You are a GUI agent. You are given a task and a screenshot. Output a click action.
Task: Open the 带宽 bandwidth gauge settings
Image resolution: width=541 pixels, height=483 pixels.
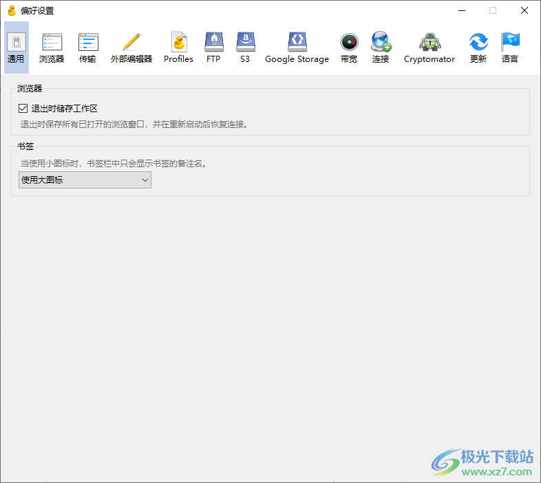[x=349, y=47]
